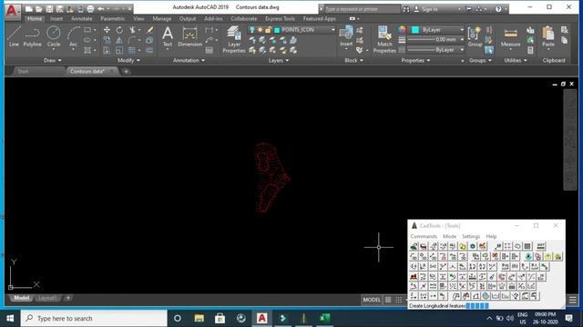Screen dimensions: 583x327
Task: Expand the Utilities panel
Action: tap(516, 60)
